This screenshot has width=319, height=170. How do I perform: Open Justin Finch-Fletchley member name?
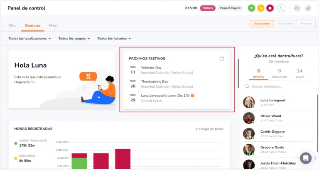278,163
